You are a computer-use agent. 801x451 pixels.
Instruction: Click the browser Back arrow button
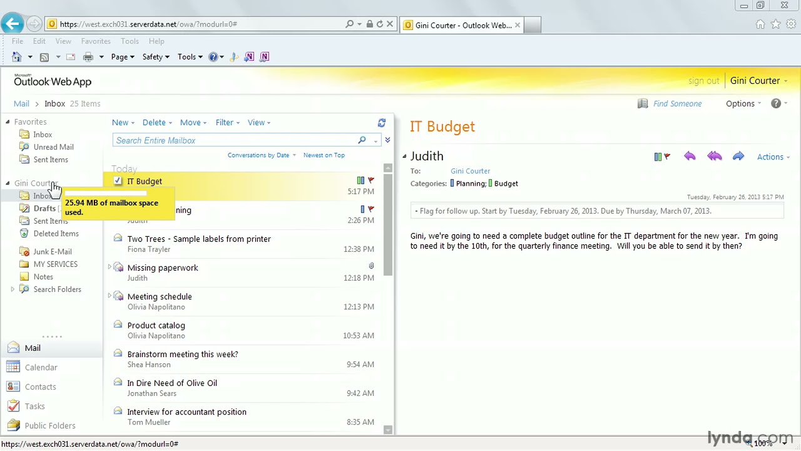coord(12,24)
